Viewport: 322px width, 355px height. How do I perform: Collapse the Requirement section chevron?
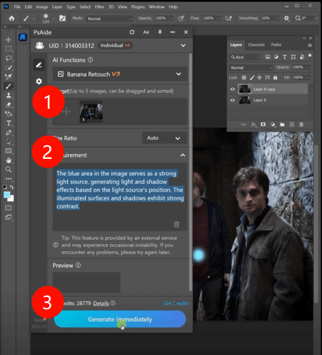tap(183, 155)
